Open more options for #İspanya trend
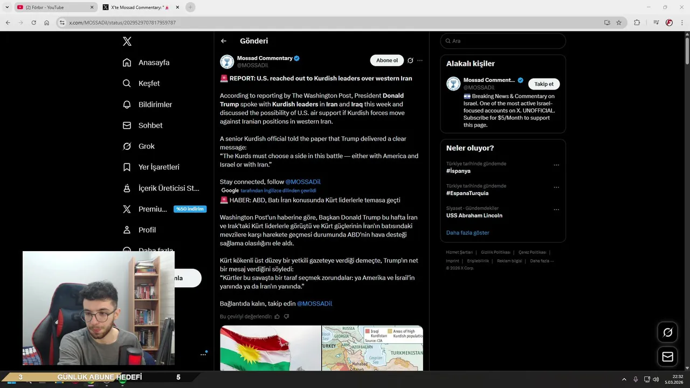 [x=556, y=165]
